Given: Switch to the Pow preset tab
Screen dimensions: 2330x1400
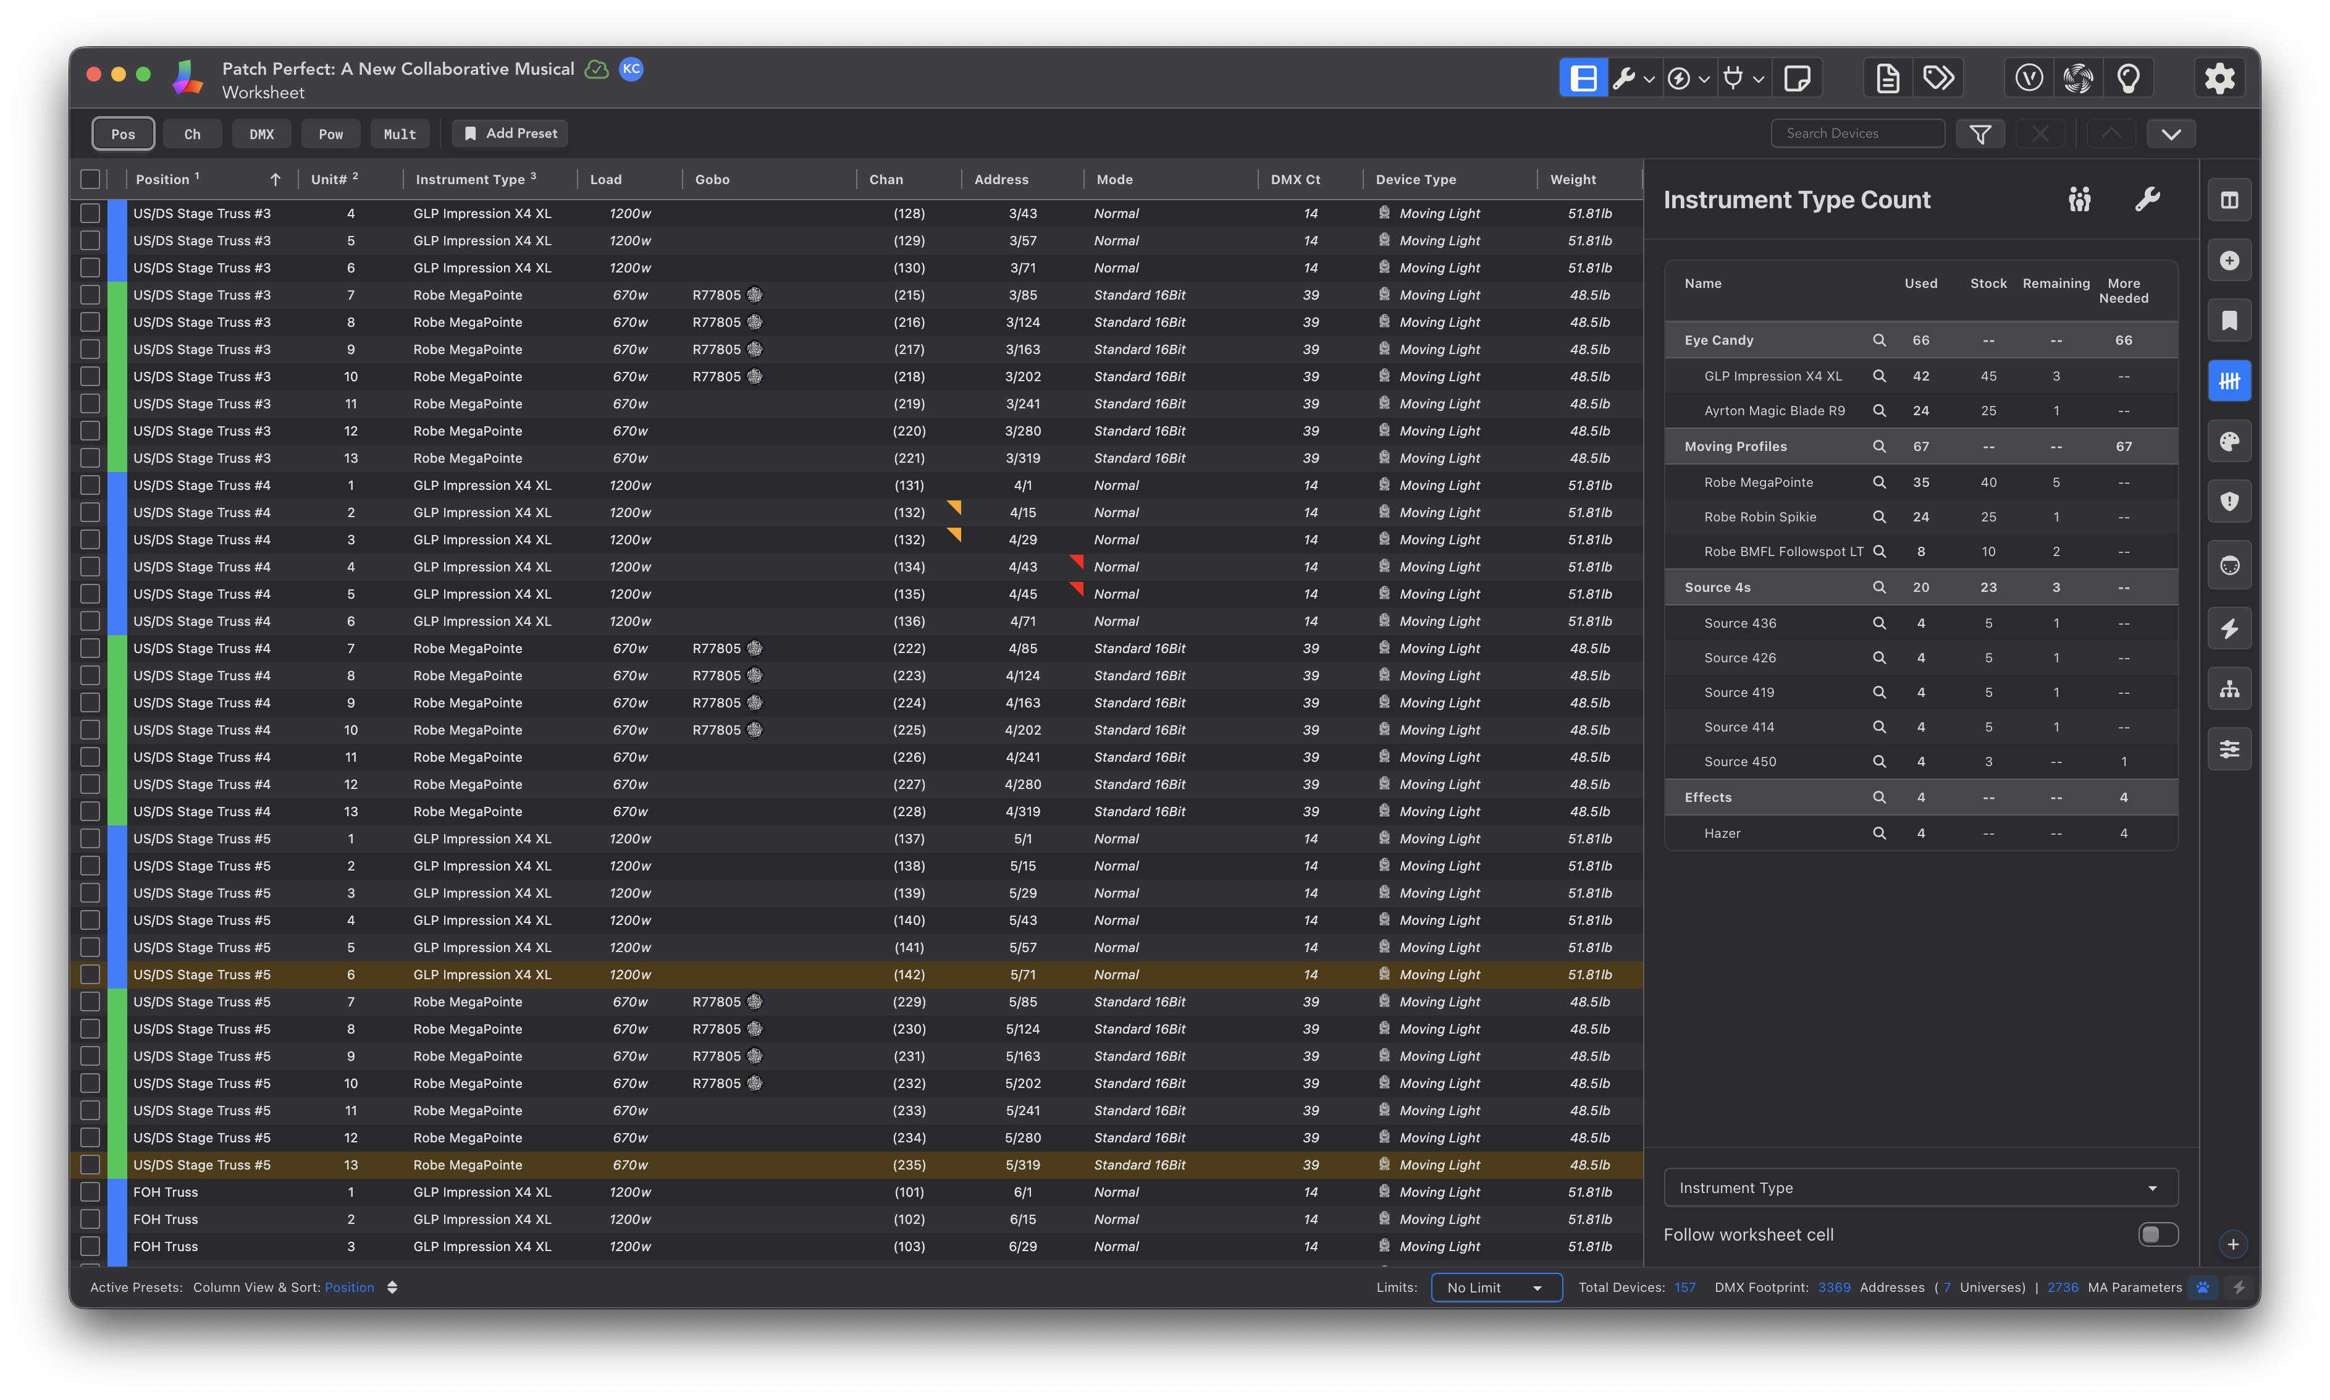Looking at the screenshot, I should pos(330,134).
